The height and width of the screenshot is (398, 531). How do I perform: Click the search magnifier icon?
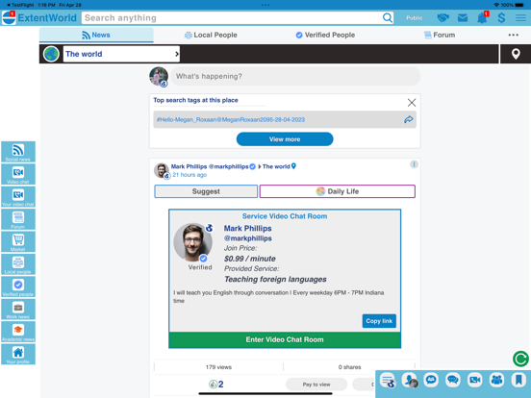click(x=388, y=17)
